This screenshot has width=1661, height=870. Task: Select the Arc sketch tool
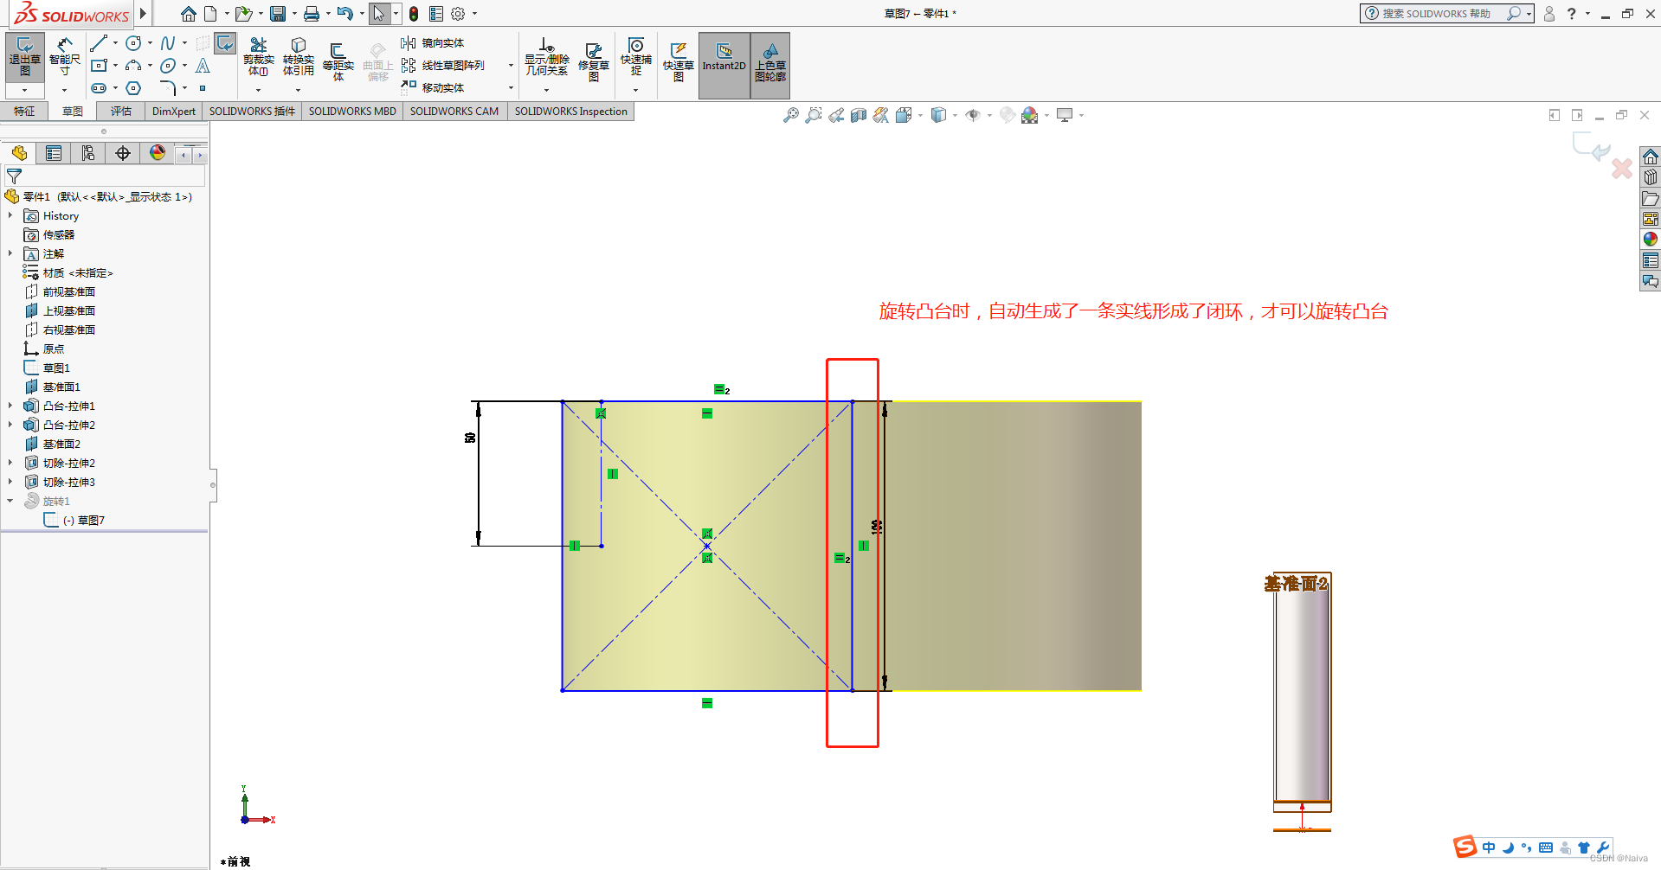pos(133,66)
